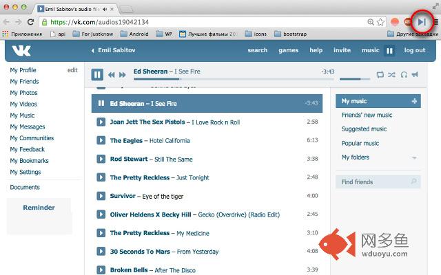
Task: Play The Pretty Reckless My Medicine
Action: [101, 233]
